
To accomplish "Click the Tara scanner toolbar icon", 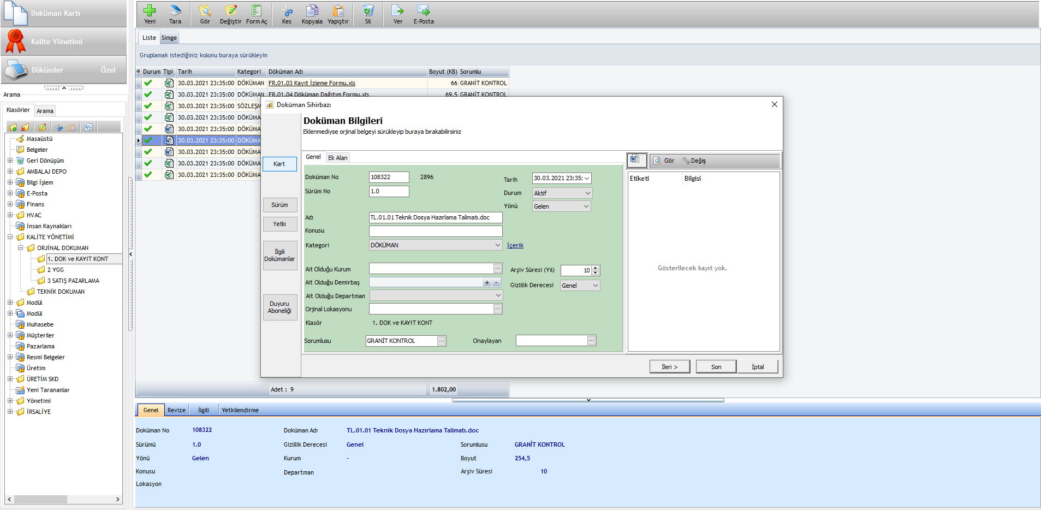I will pyautogui.click(x=175, y=11).
